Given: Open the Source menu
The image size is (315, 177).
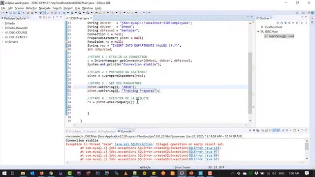Looking at the screenshot, I should tap(19, 8).
